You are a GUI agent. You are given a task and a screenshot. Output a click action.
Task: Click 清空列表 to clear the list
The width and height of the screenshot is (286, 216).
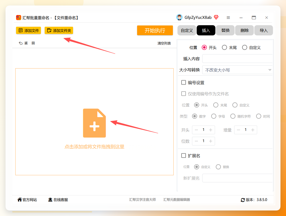click(x=164, y=43)
